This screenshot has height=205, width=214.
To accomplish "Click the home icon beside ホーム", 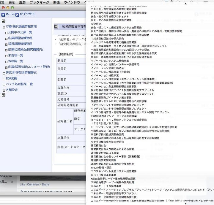I will coord(3,15).
